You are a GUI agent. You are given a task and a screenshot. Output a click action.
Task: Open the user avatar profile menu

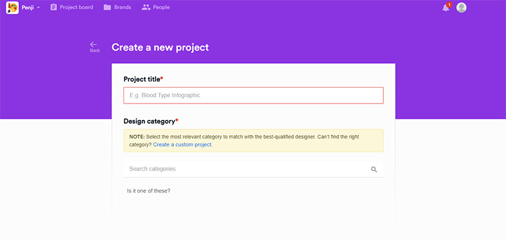click(x=462, y=8)
